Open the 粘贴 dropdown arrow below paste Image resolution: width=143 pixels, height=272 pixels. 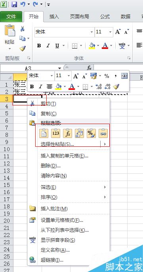click(10, 49)
